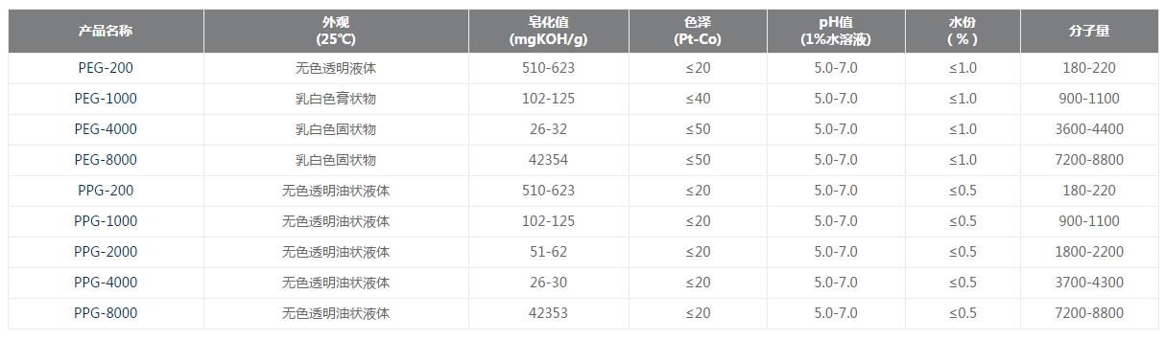Viewport: 1165px width, 363px height.
Task: Select the PPG-200 product name cell
Action: click(106, 191)
